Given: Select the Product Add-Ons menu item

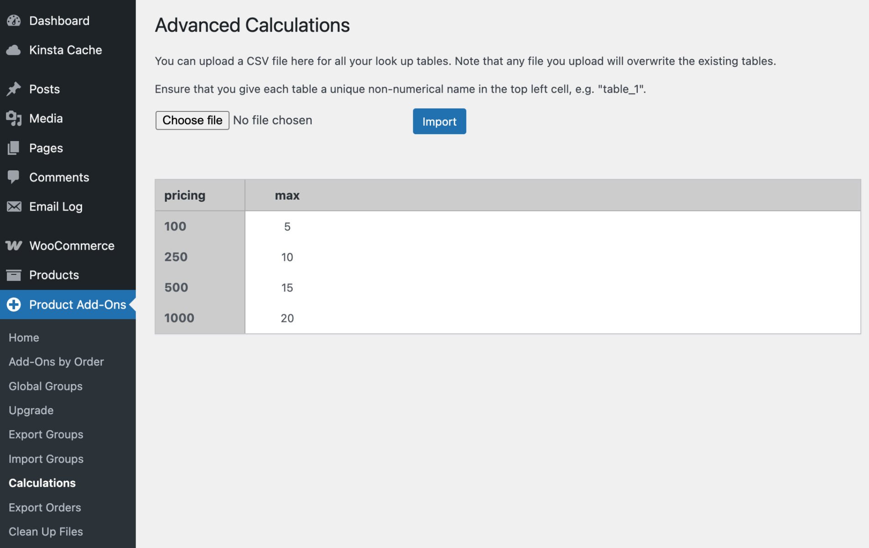Looking at the screenshot, I should click(68, 305).
